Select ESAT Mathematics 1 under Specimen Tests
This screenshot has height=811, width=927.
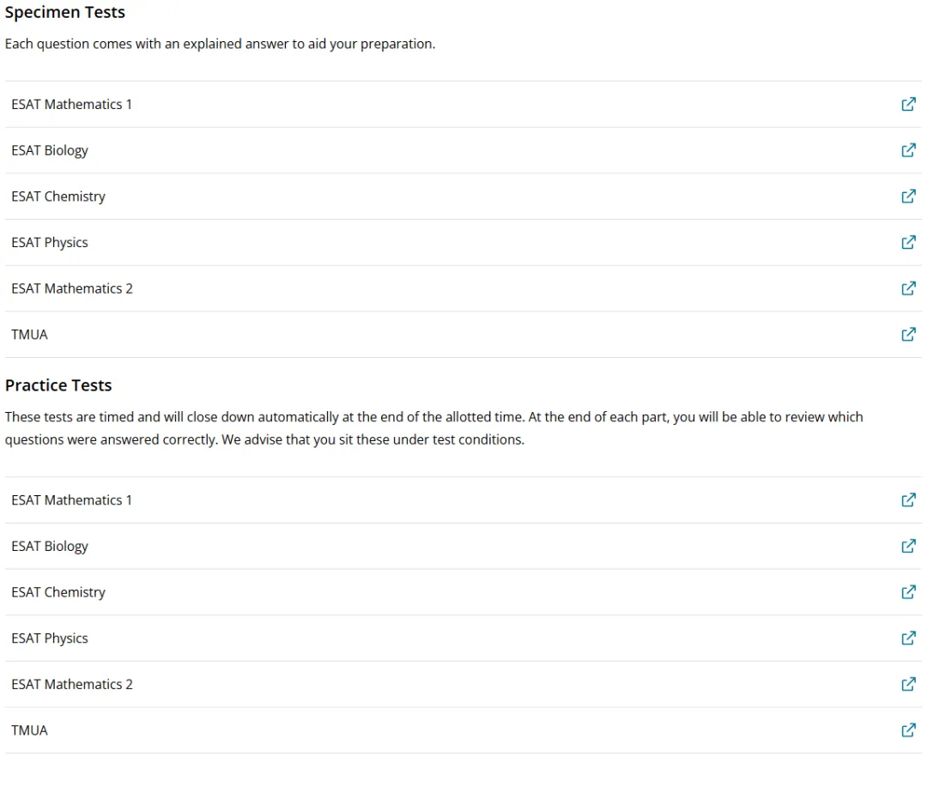71,105
